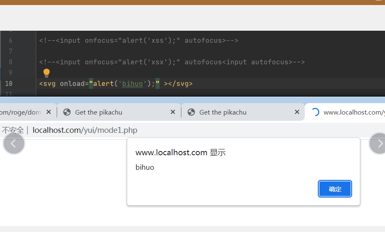Click line number 6 in editor gutter
Viewport: 385px width, 232px height.
coord(10,40)
